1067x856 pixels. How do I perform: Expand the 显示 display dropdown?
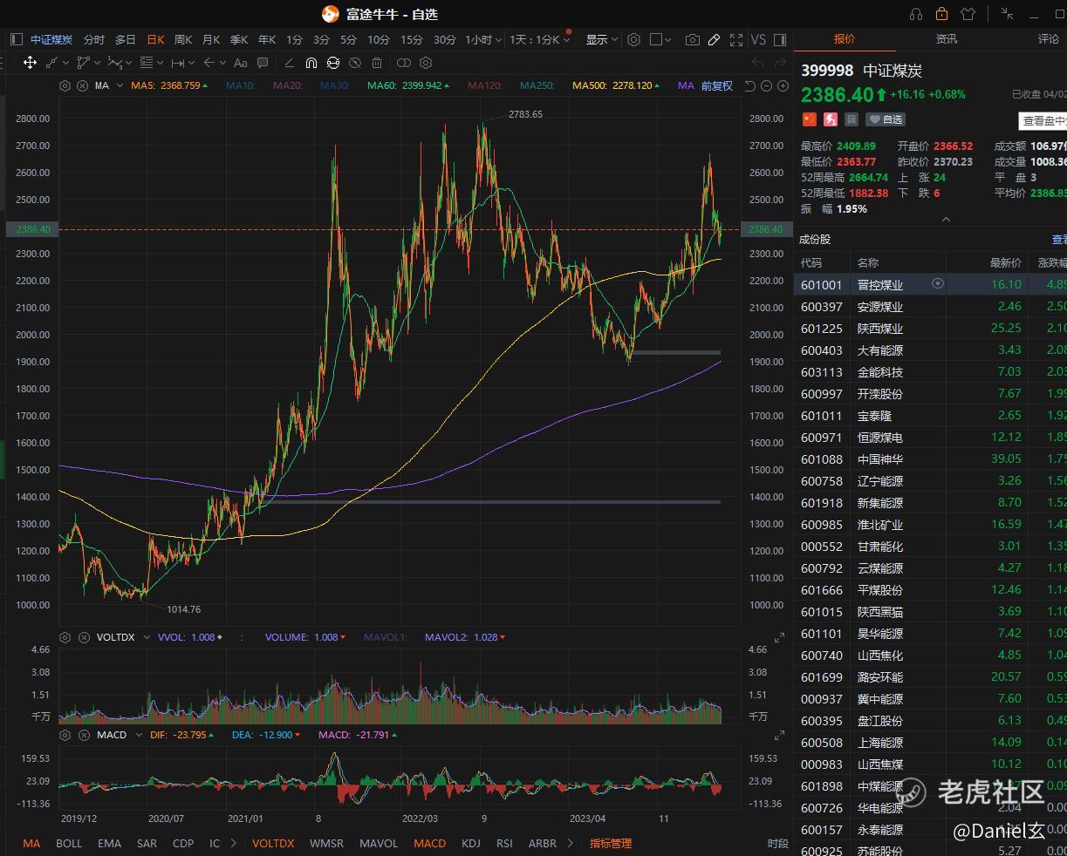pyautogui.click(x=602, y=39)
